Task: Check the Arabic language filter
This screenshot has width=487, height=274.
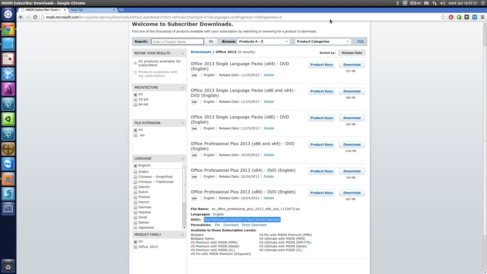Action: pyautogui.click(x=135, y=172)
